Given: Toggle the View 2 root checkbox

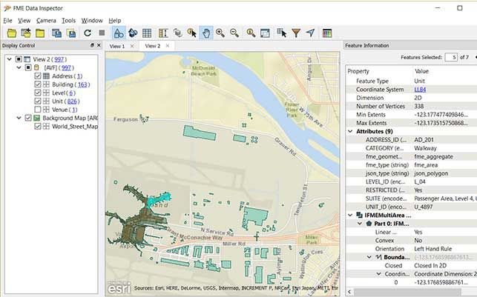Looking at the screenshot, I should click(x=19, y=59).
